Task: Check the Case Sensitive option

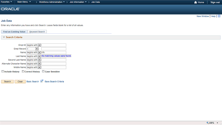Action: tap(43, 72)
